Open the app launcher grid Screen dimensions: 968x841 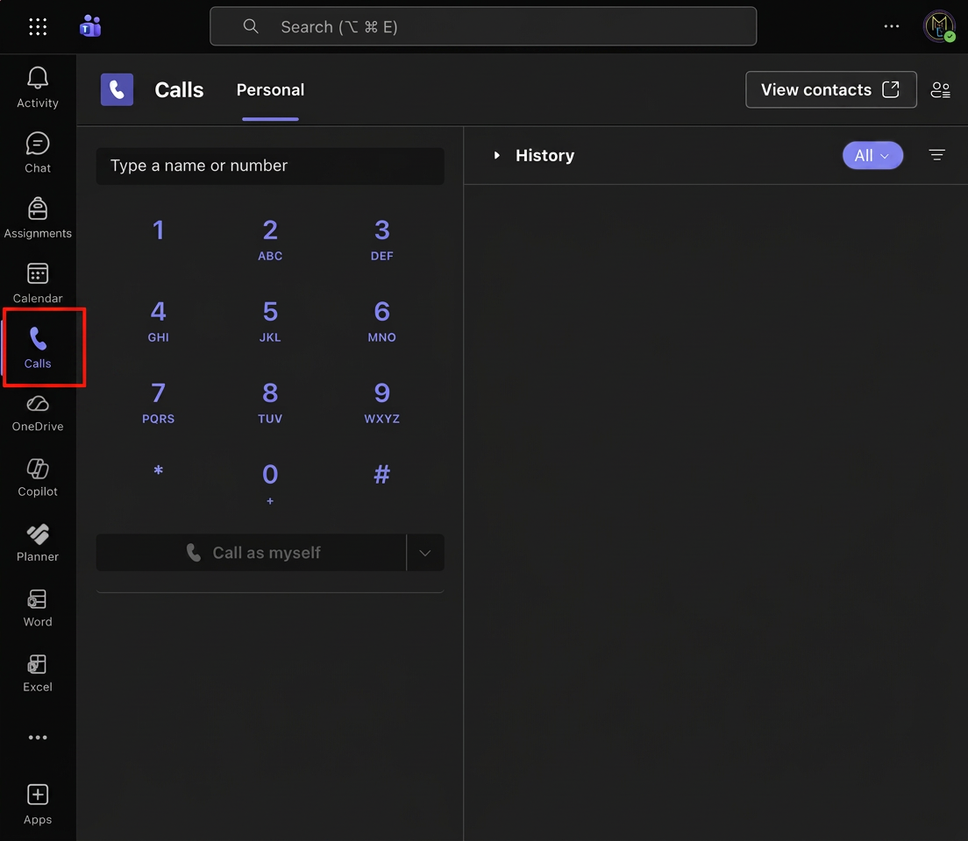pos(38,26)
